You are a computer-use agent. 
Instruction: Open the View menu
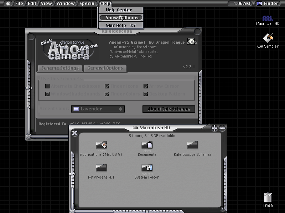click(46, 4)
